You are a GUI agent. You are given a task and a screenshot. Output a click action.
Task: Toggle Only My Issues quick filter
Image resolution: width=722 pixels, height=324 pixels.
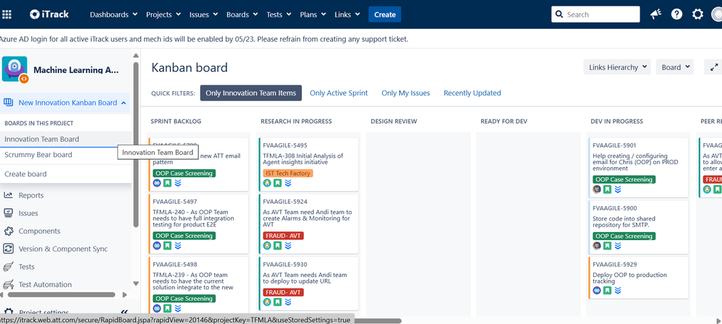[x=406, y=93]
